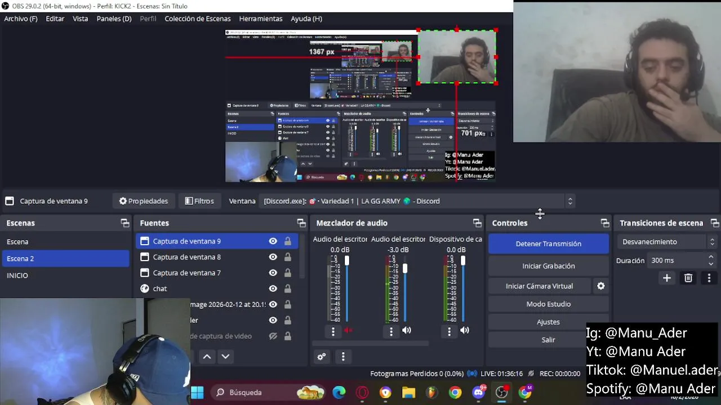The width and height of the screenshot is (721, 405).
Task: Pop out the Escenas dock panel
Action: [125, 223]
